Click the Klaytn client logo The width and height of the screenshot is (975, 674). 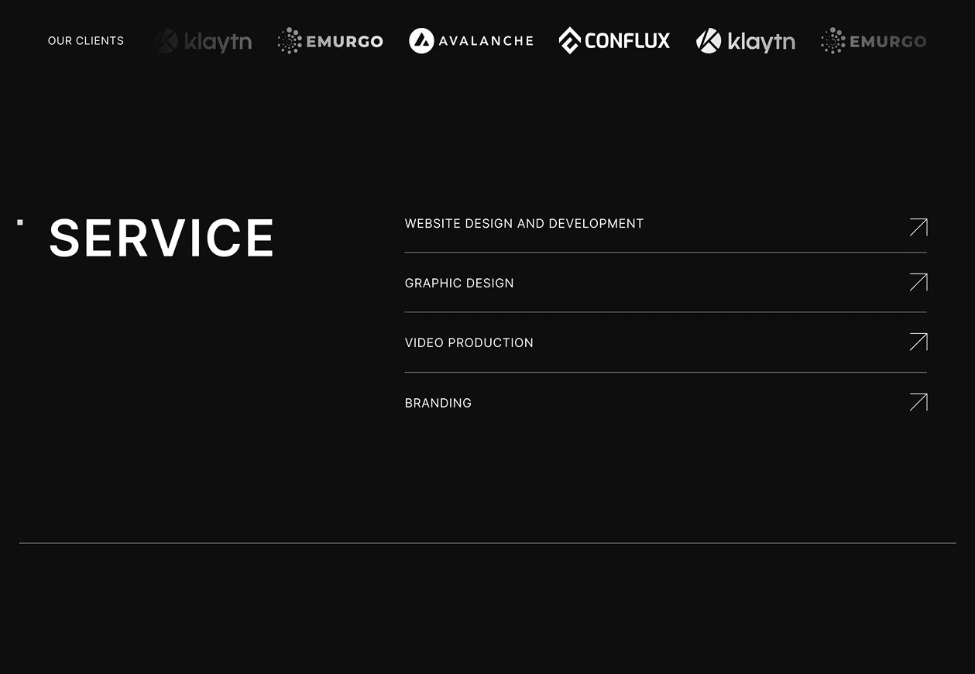coord(203,41)
